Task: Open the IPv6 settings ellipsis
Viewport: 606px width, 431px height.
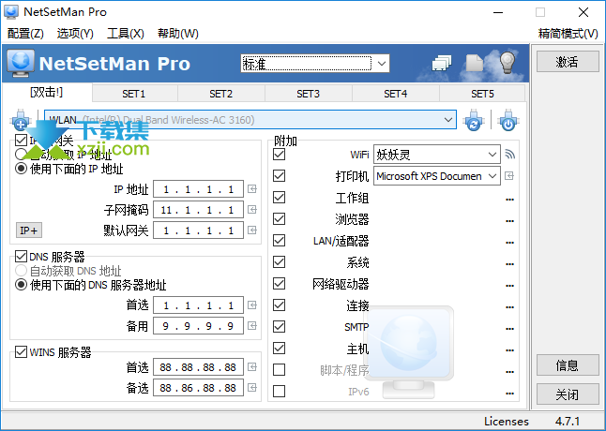Action: [x=509, y=394]
